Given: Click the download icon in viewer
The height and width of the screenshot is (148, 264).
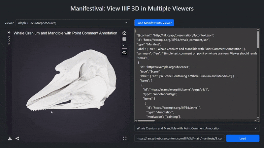Looking at the screenshot, I should coord(10,138).
